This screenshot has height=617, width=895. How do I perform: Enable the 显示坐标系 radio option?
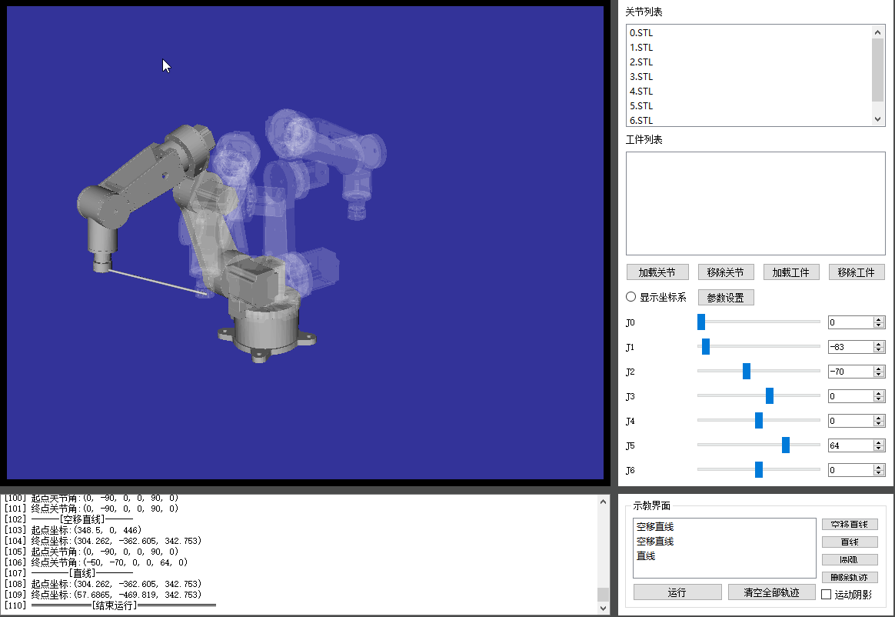pyautogui.click(x=630, y=297)
